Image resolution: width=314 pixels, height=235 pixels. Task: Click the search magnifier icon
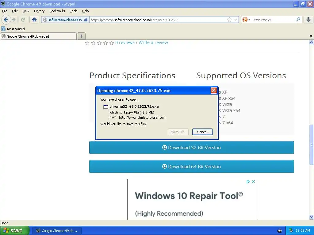click(298, 20)
